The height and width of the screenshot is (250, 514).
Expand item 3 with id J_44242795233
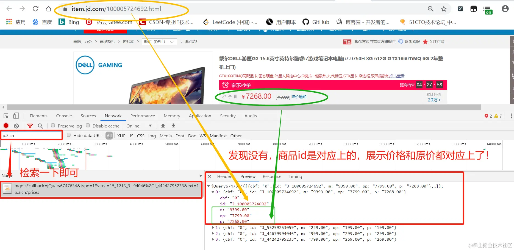coord(213,239)
